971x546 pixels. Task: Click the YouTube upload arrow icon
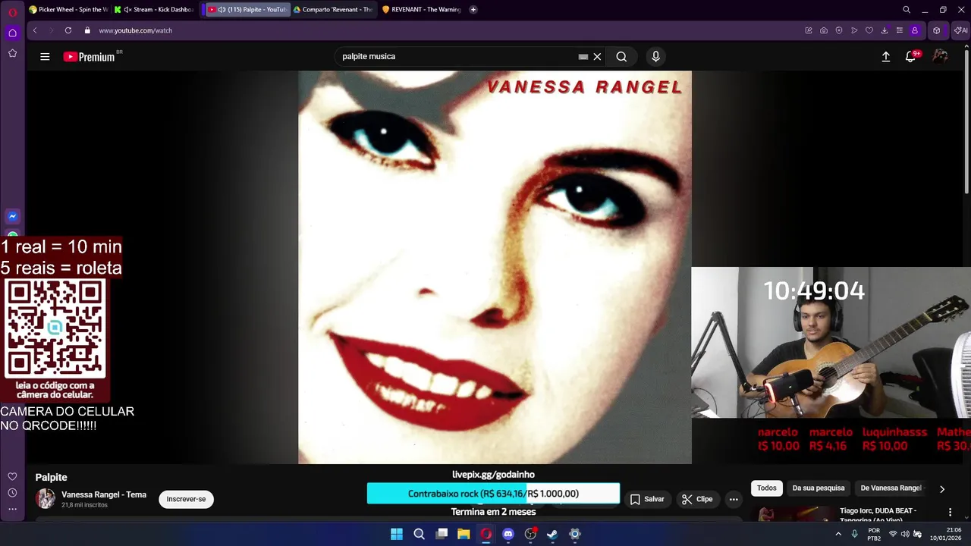[885, 57]
